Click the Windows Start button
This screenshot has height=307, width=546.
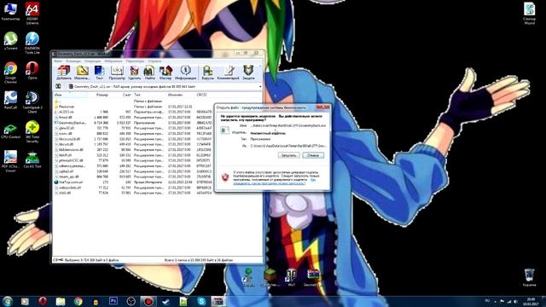8,301
